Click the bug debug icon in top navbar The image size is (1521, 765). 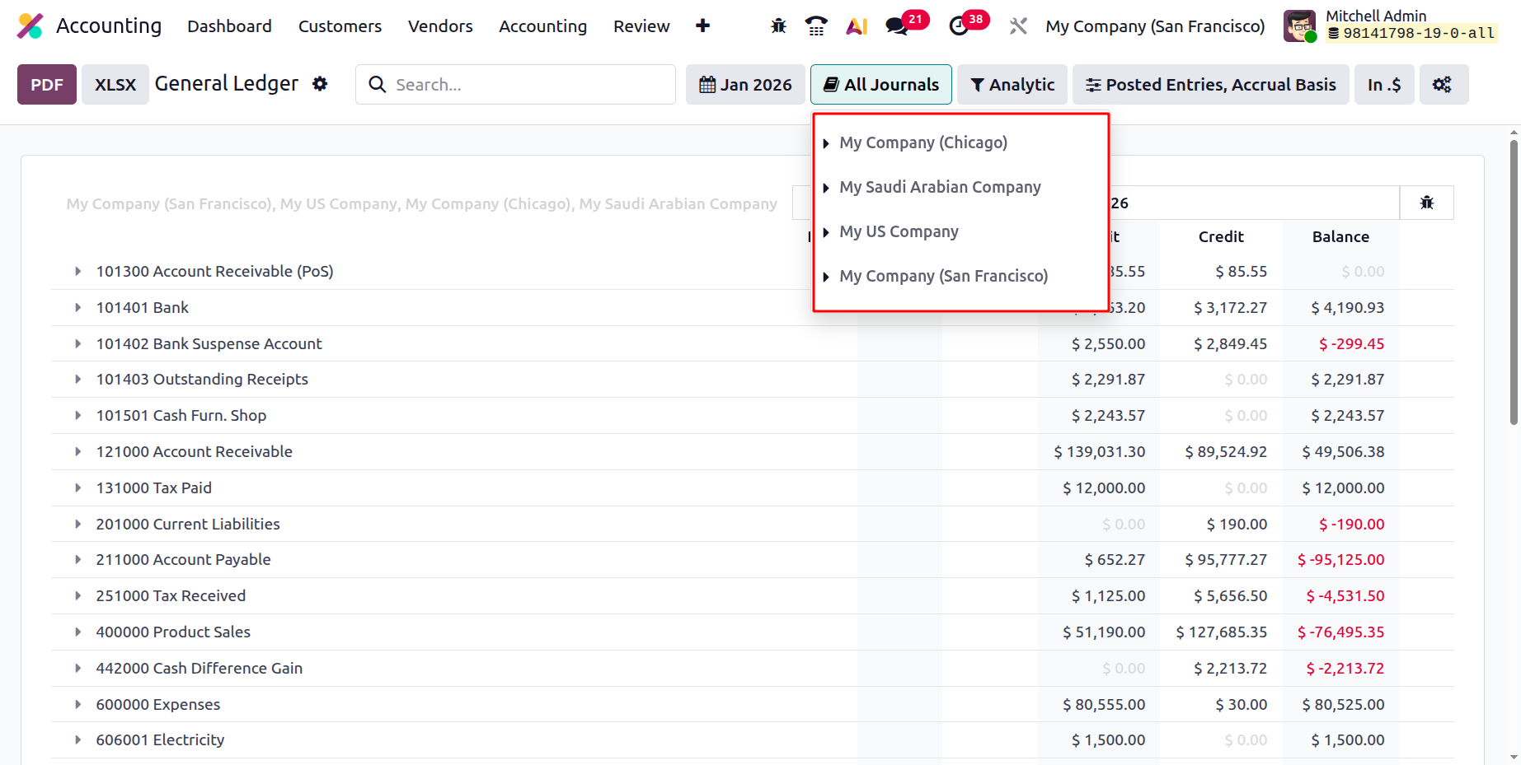tap(778, 26)
